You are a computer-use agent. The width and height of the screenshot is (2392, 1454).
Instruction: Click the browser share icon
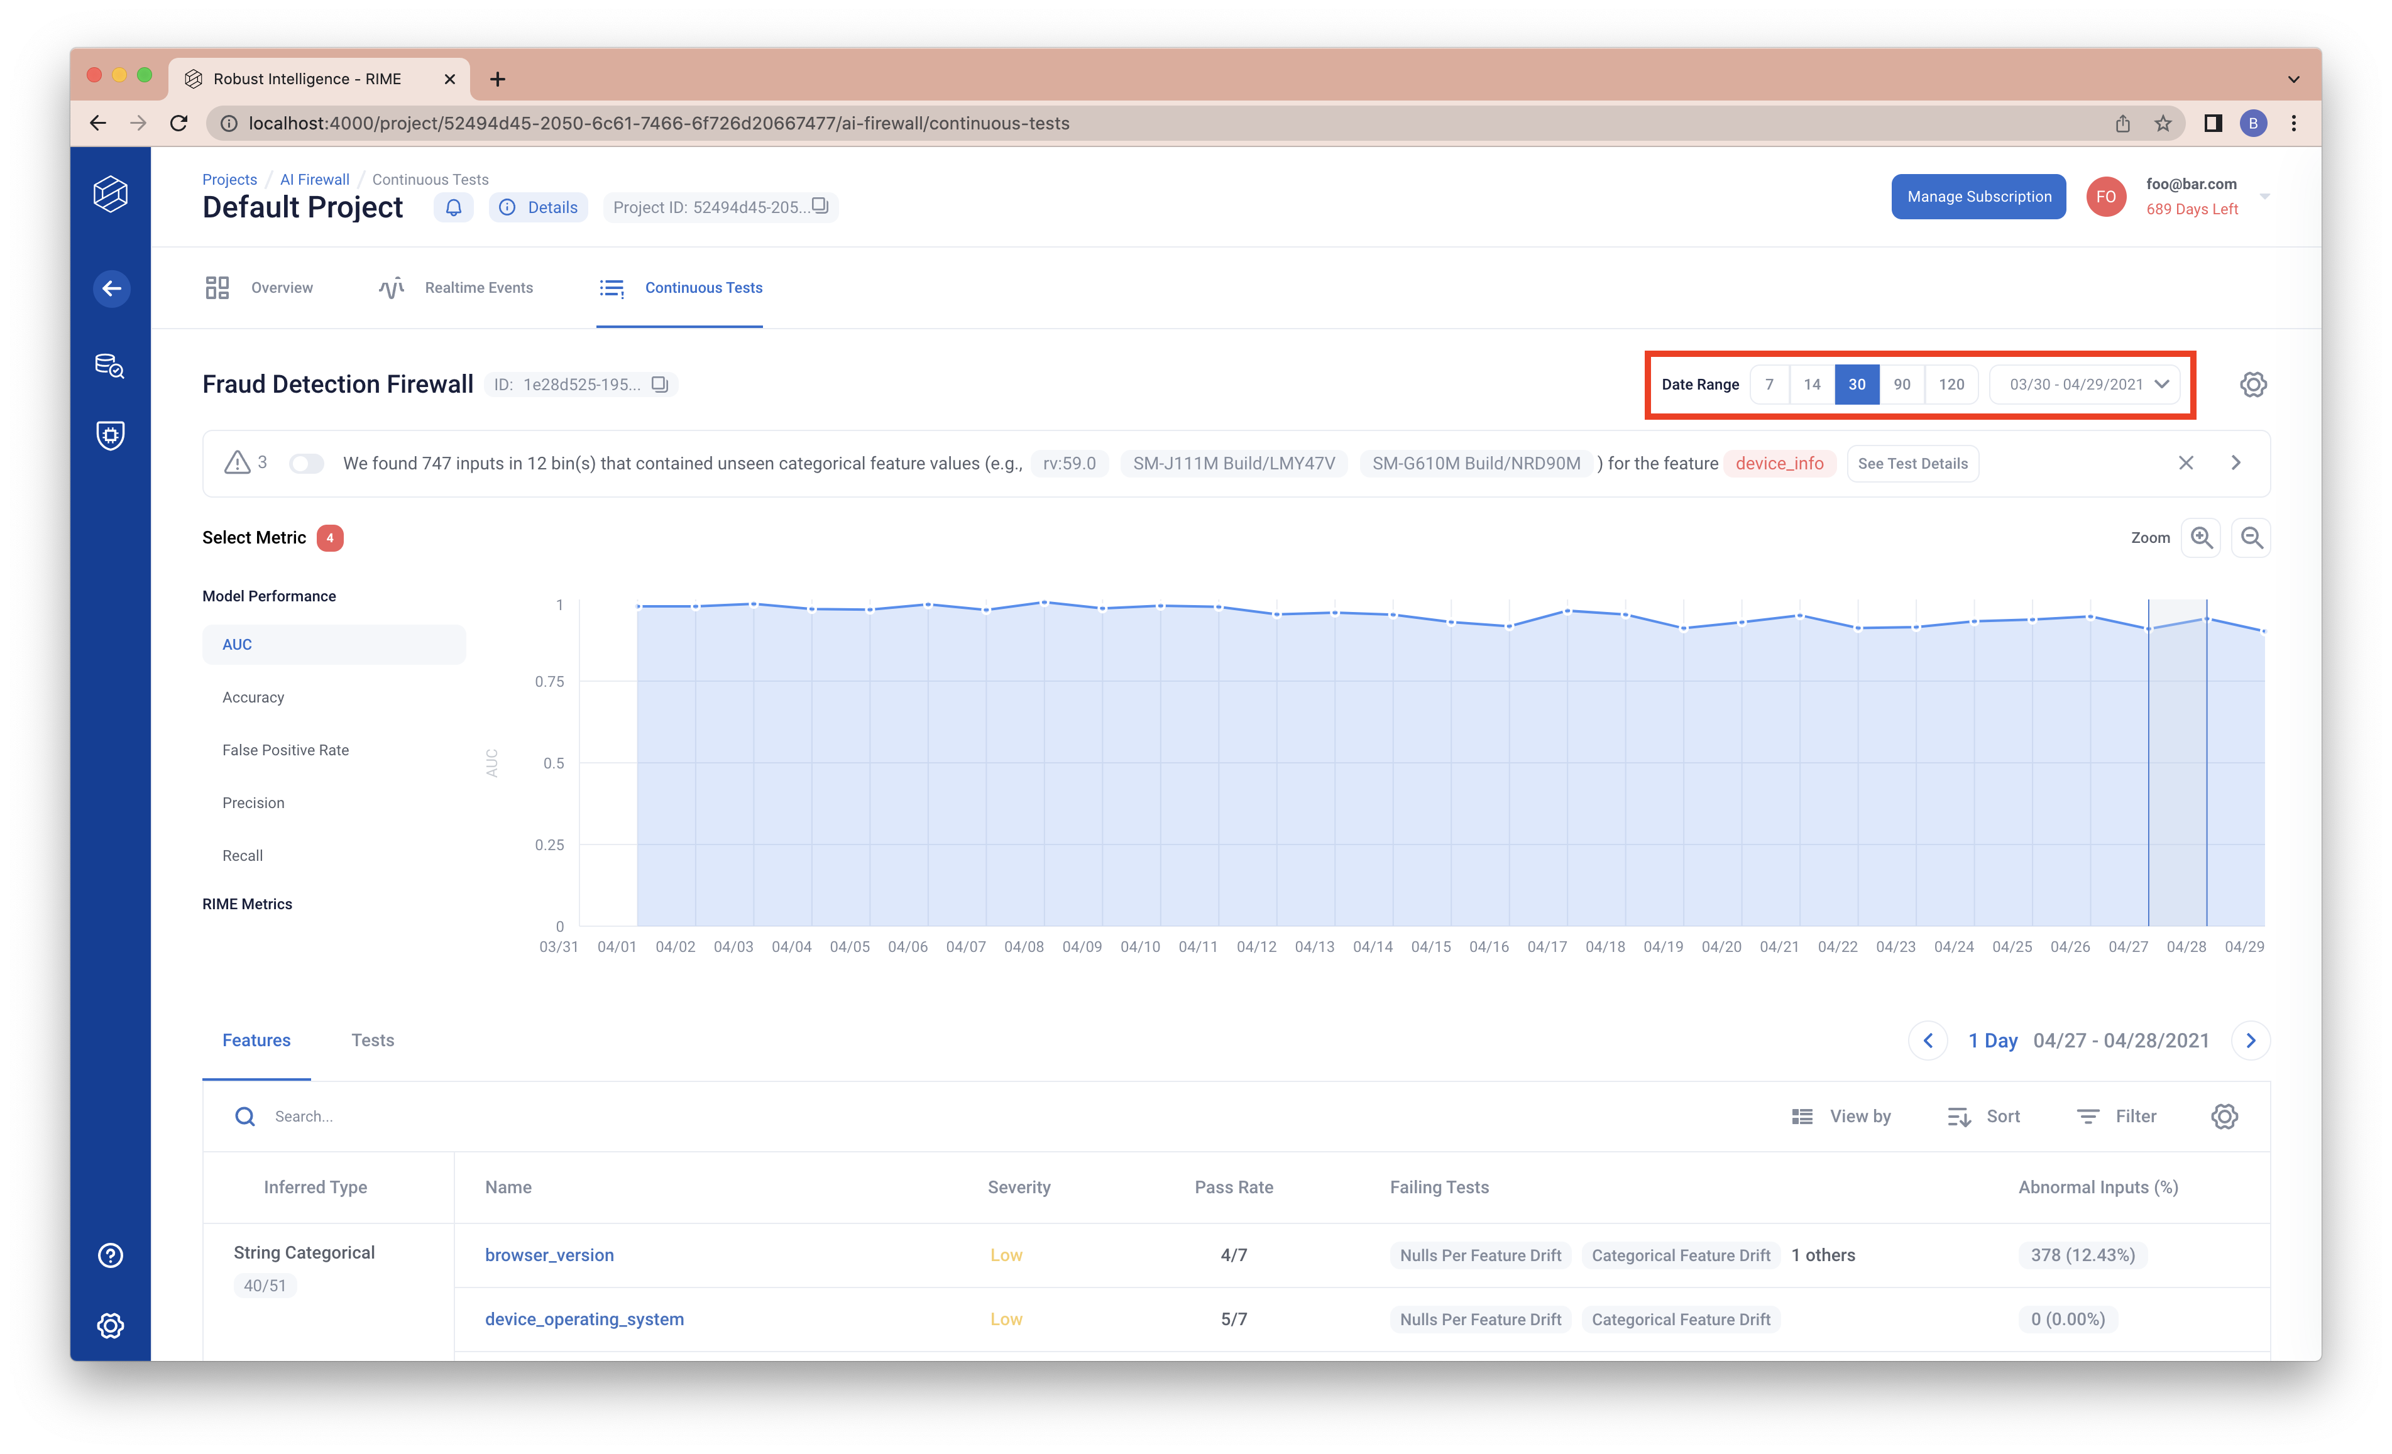(2122, 123)
